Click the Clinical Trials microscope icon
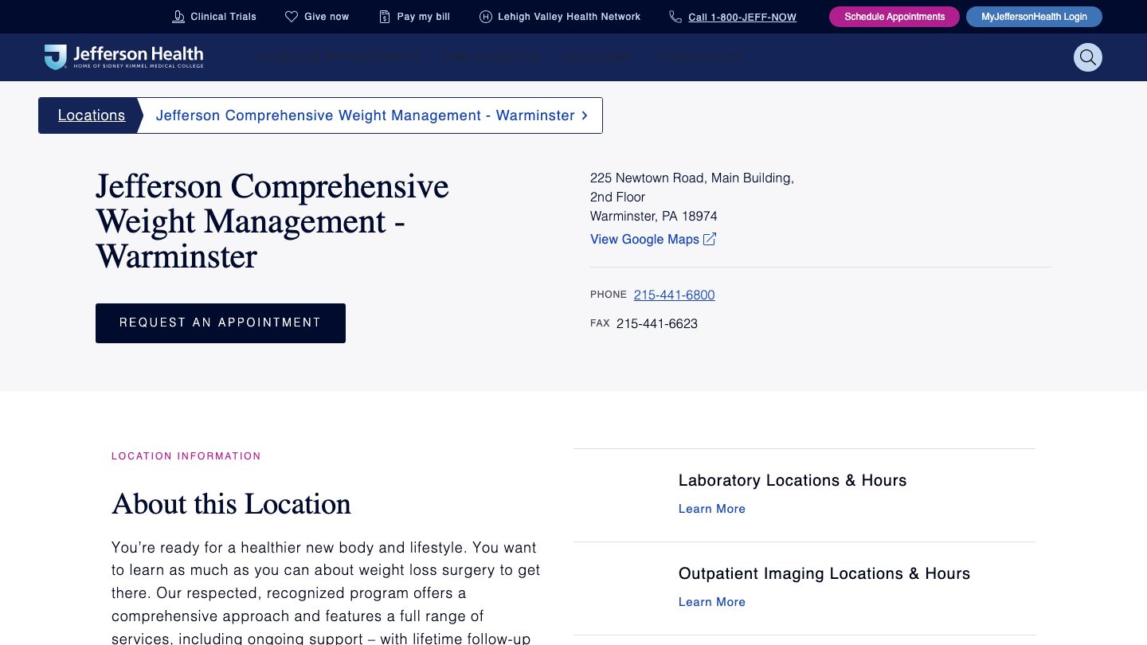The width and height of the screenshot is (1147, 645). [178, 16]
